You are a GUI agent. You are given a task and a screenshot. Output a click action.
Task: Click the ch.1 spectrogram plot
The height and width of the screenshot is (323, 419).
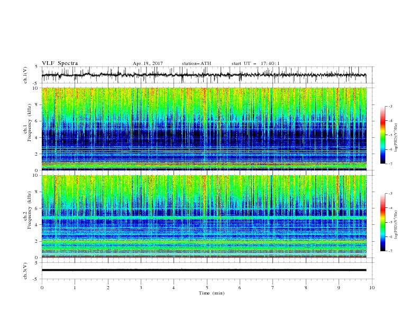(204, 129)
